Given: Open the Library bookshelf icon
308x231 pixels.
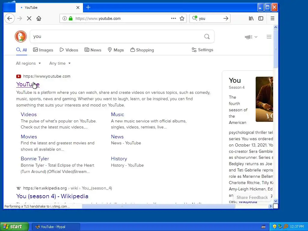Looking at the screenshot, I should click(x=251, y=18).
